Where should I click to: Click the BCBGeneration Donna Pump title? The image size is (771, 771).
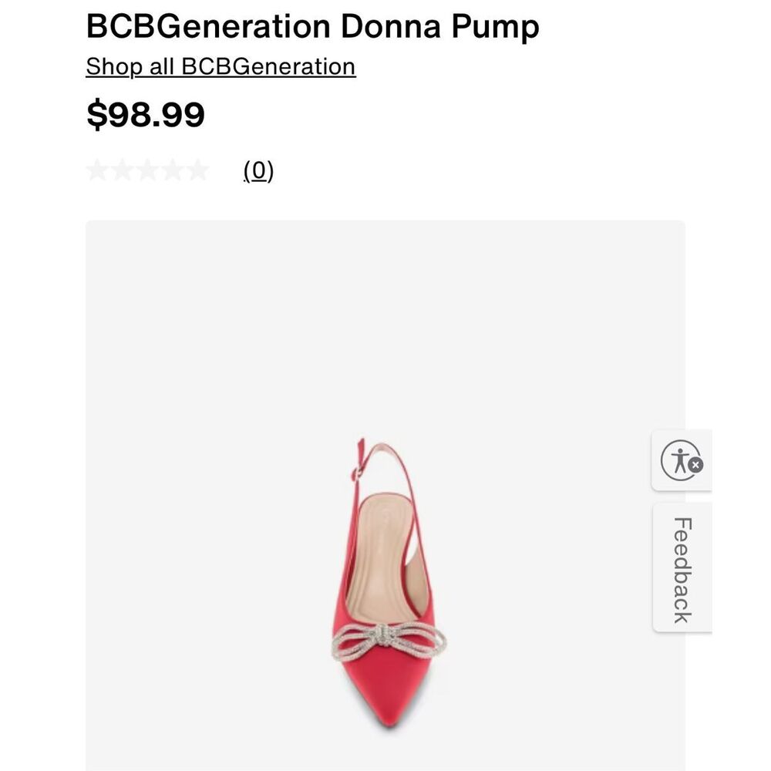(x=312, y=25)
